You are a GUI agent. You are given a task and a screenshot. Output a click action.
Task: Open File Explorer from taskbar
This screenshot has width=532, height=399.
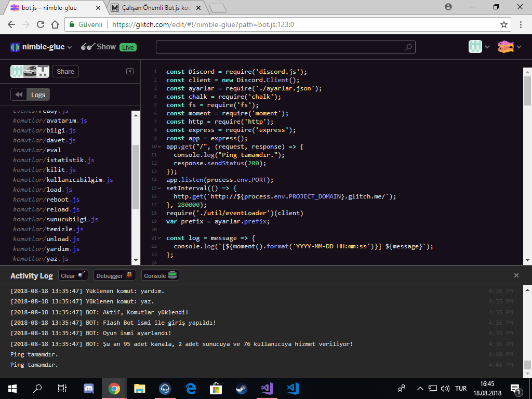tap(139, 389)
